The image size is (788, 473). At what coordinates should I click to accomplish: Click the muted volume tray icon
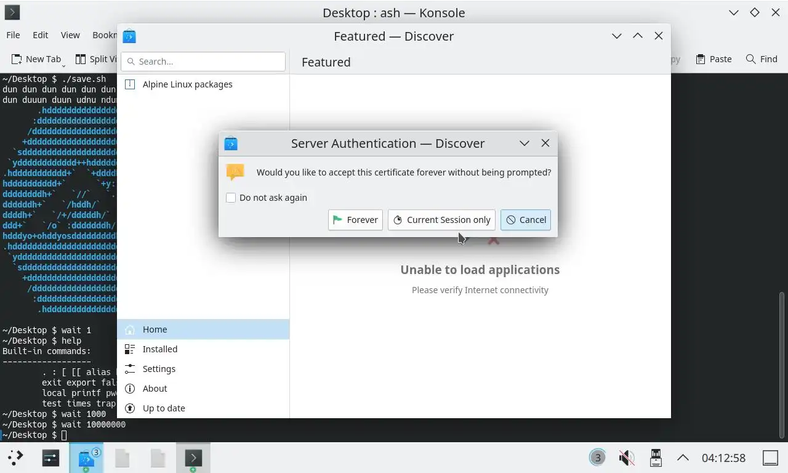[x=627, y=458]
